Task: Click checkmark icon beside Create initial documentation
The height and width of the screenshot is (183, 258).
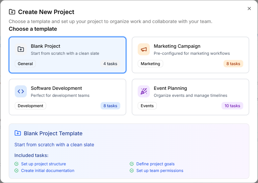Action: click(16, 171)
